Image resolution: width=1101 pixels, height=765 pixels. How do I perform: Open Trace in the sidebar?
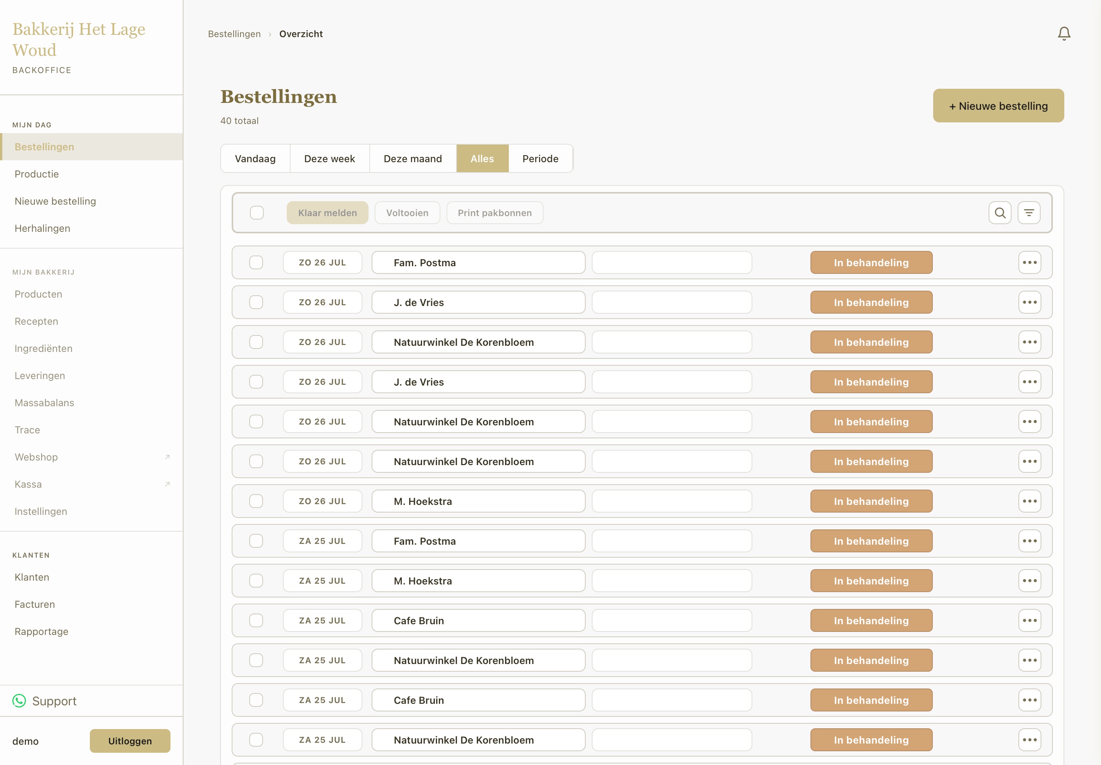91,430
